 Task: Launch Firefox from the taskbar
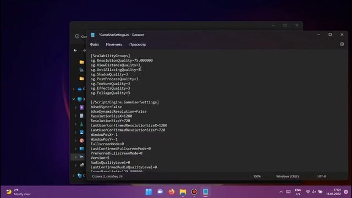point(172,192)
